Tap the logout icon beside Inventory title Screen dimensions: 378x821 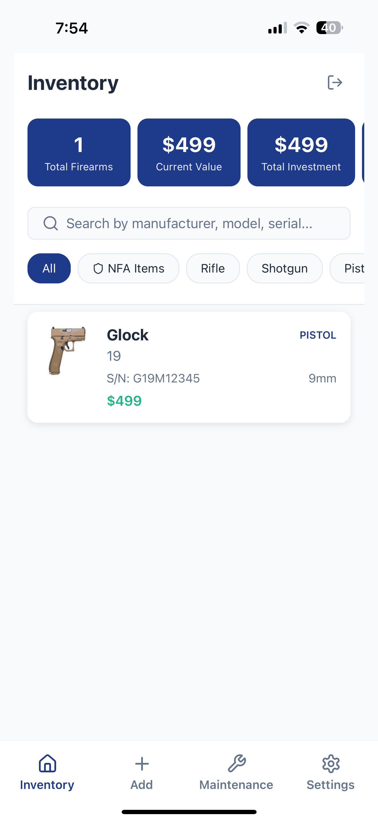point(335,82)
